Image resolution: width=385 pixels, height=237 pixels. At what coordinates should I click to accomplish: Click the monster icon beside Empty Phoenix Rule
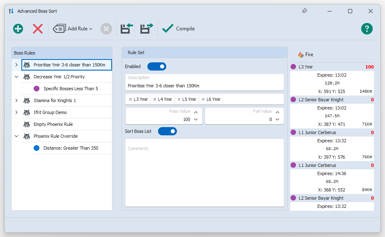[x=27, y=124]
